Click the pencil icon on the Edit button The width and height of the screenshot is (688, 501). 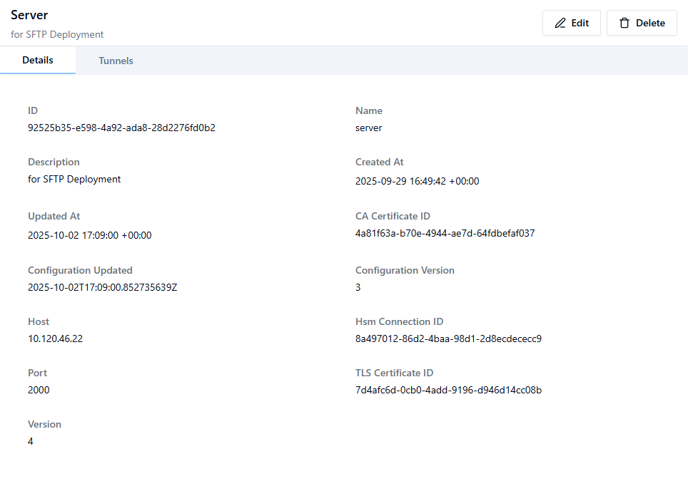560,22
